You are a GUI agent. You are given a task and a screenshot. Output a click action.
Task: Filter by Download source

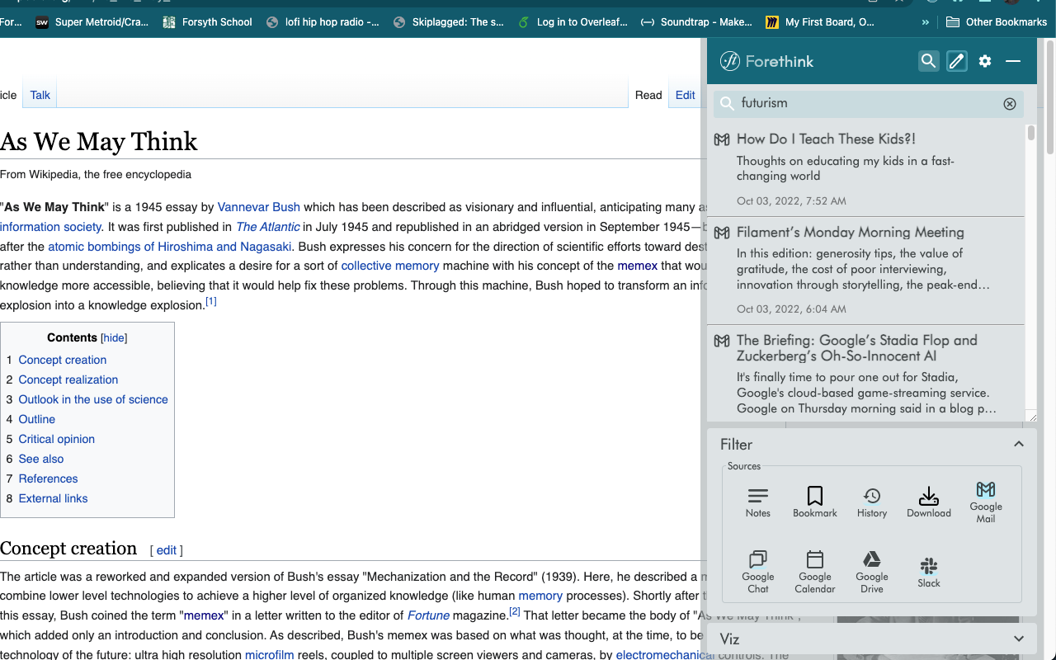click(929, 502)
